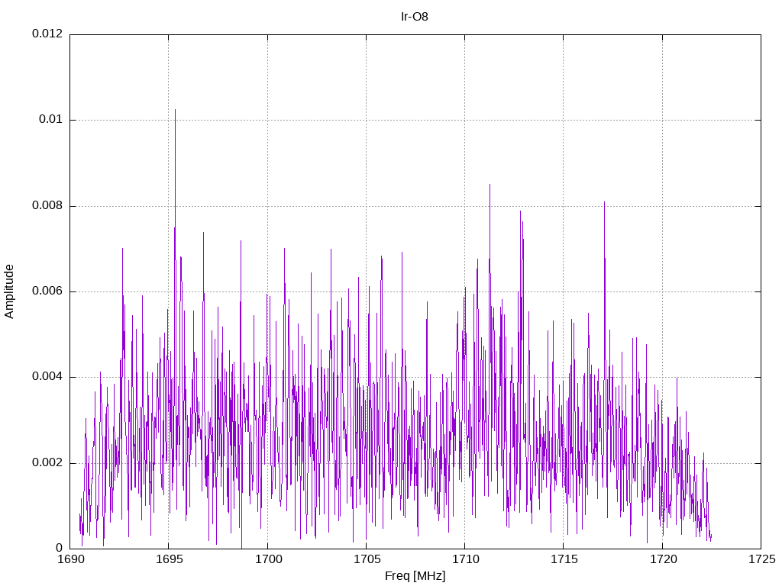Click the x-axis tick label 1700
782x586 pixels.
pos(268,559)
